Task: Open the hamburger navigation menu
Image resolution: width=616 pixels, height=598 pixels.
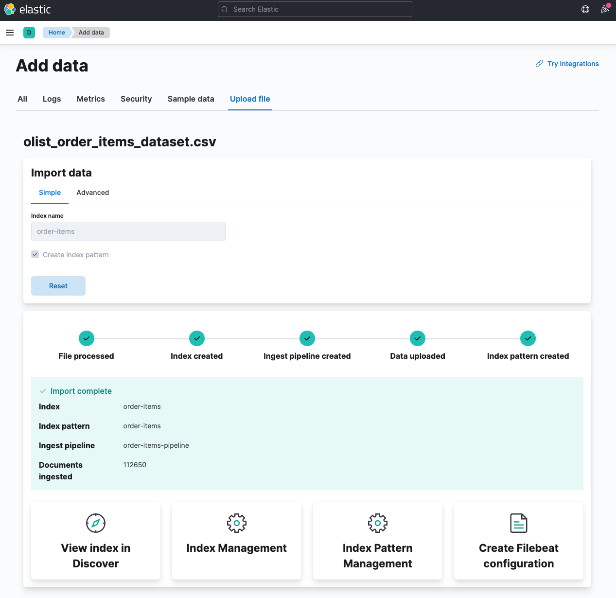Action: click(x=10, y=33)
